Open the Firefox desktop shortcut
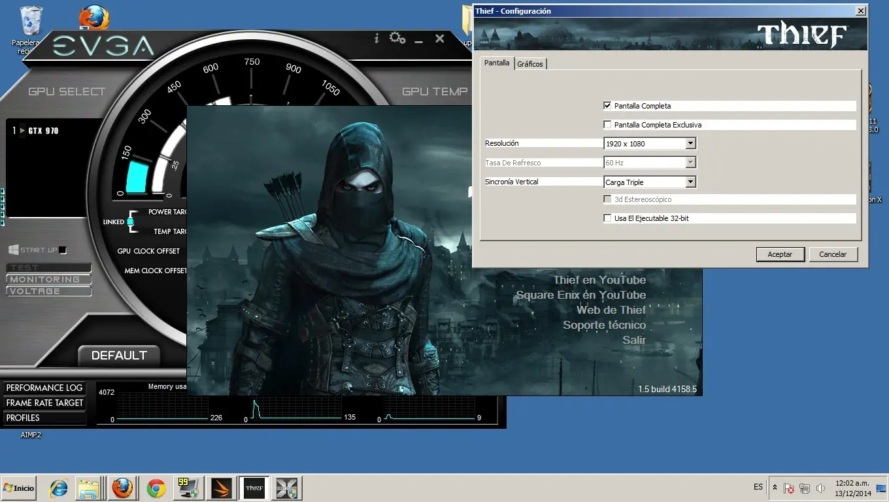 click(x=94, y=18)
